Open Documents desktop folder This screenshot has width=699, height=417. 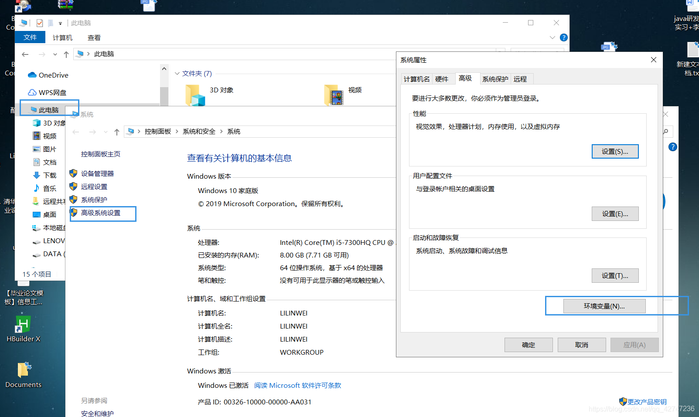point(24,375)
